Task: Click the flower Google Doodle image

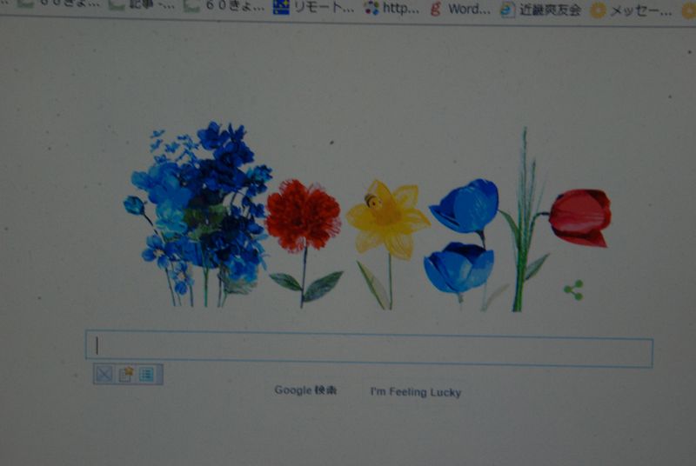Action: coord(367,218)
